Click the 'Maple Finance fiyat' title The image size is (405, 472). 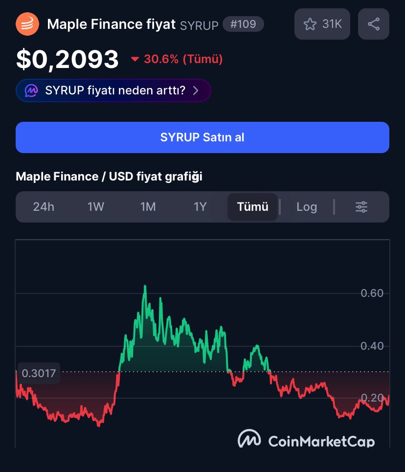[112, 24]
